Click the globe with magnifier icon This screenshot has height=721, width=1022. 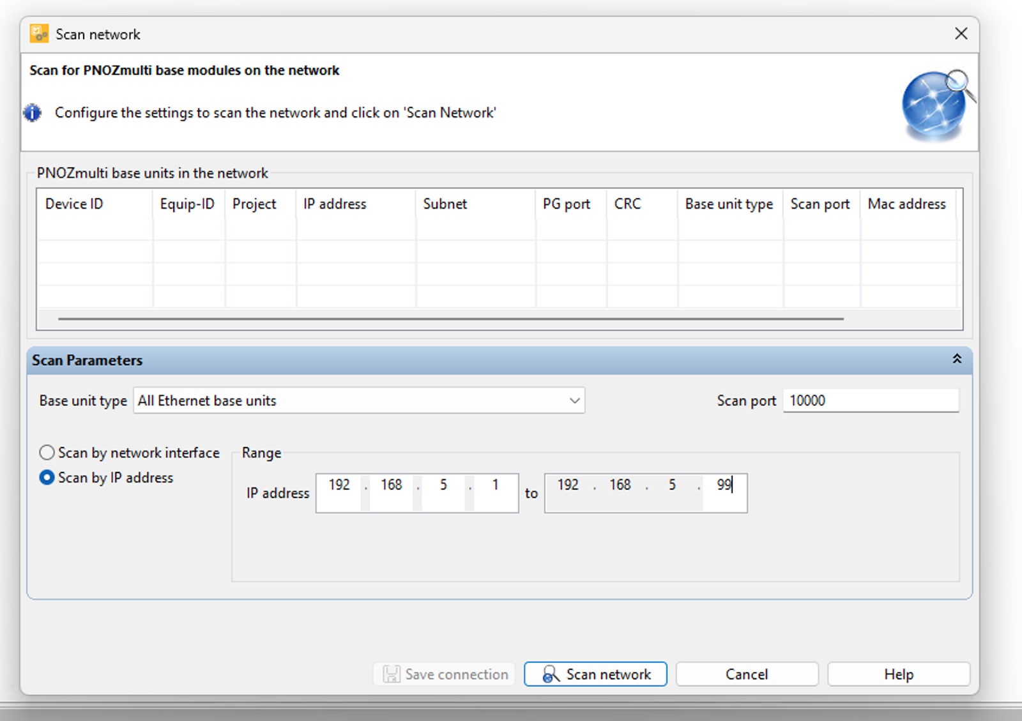[938, 105]
